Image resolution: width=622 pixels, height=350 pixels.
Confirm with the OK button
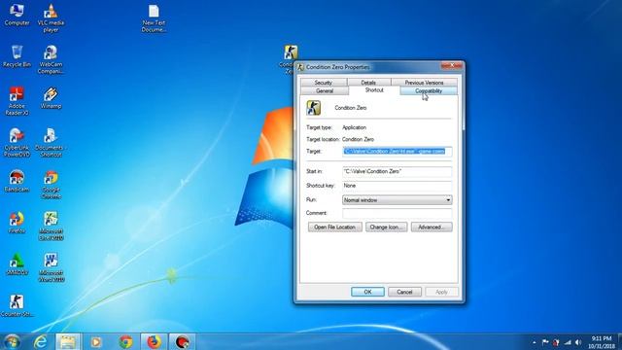click(x=367, y=292)
